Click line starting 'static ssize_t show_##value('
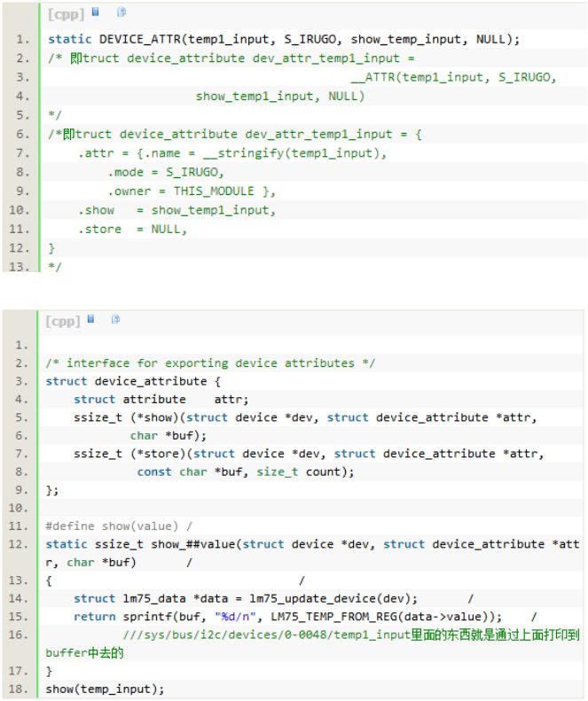 [312, 544]
